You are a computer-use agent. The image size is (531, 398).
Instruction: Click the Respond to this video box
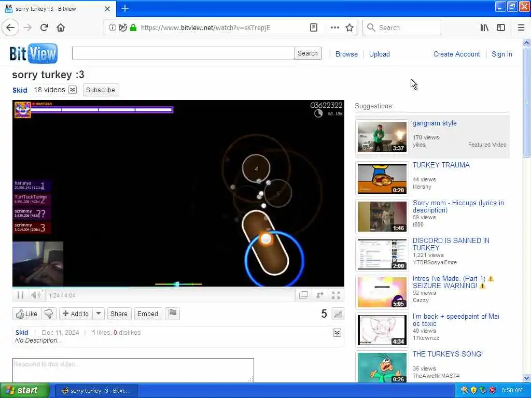pos(133,370)
